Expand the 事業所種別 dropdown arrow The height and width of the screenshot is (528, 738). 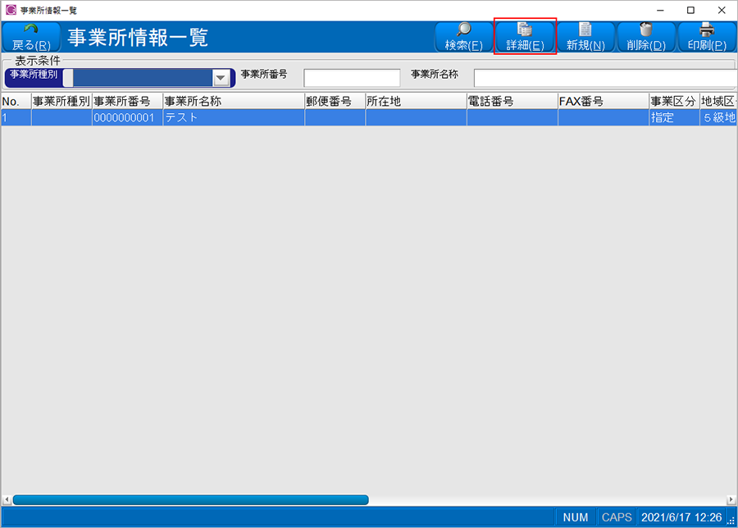[221, 78]
